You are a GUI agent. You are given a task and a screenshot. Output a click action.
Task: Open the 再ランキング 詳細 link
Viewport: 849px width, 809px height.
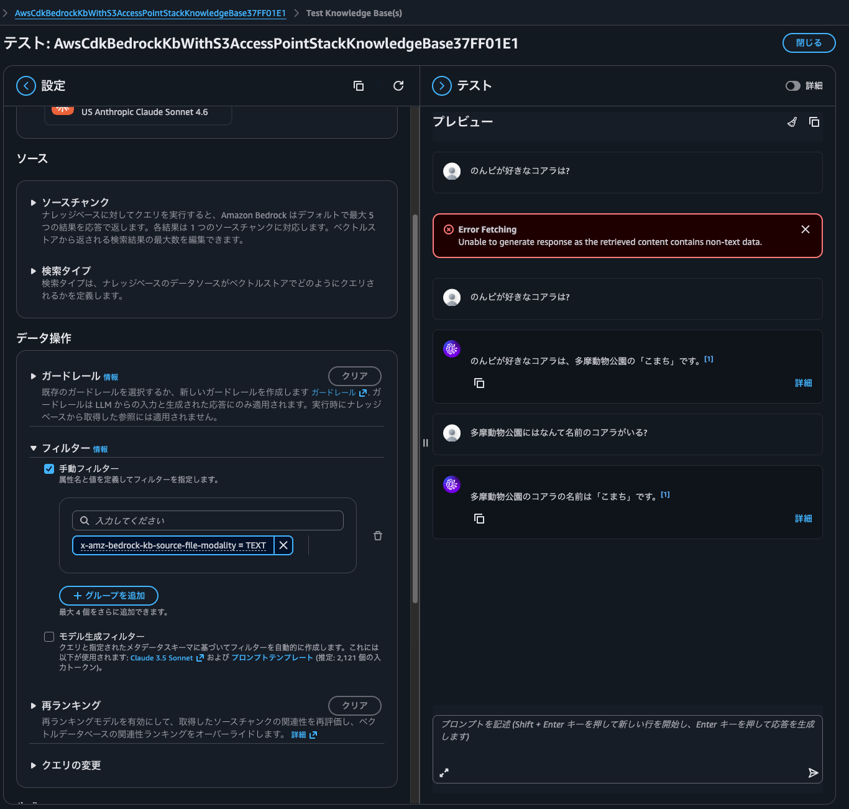click(299, 735)
